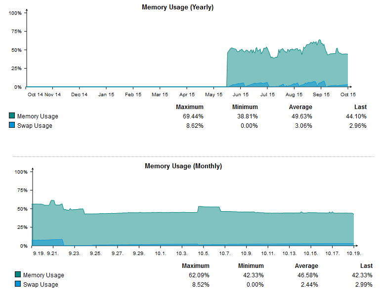Click the 'Mar 15' x-axis label
This screenshot has width=380, height=298.
pos(160,95)
